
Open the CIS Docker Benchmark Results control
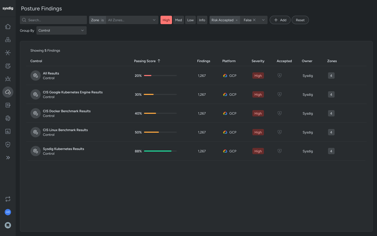pyautogui.click(x=66, y=111)
